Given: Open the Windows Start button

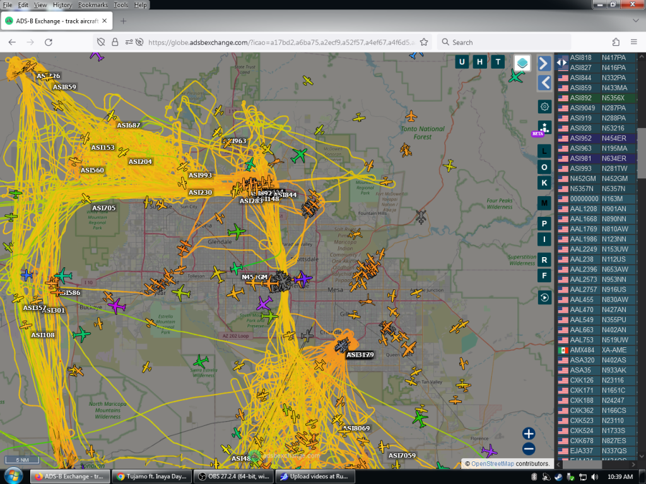Looking at the screenshot, I should click(13, 476).
